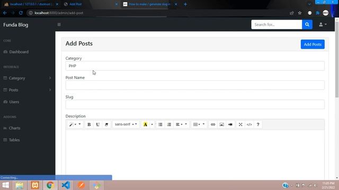Image resolution: width=339 pixels, height=190 pixels.
Task: Open the sans-serif font dropdown
Action: click(x=126, y=125)
